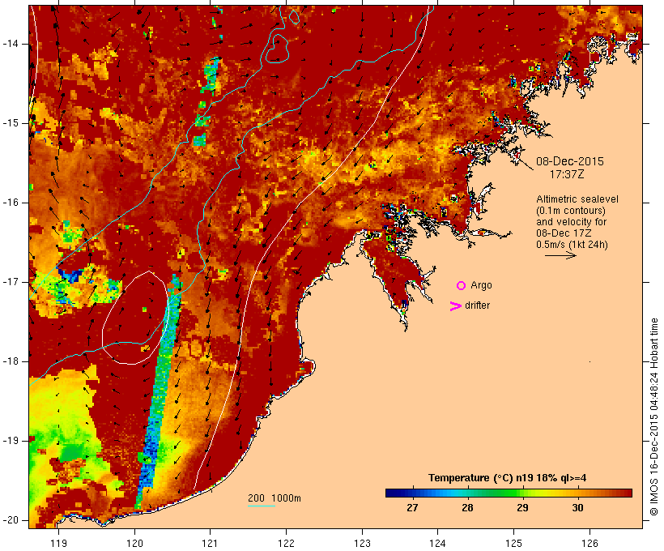The width and height of the screenshot is (664, 551).
Task: Click latitude label -19 on left axis
Action: point(11,441)
